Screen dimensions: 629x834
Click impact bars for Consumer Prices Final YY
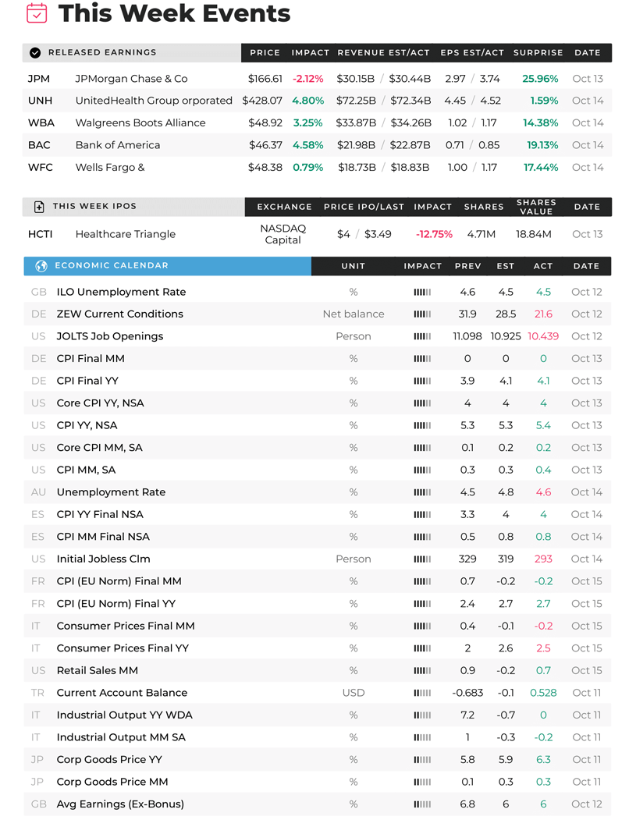[422, 649]
